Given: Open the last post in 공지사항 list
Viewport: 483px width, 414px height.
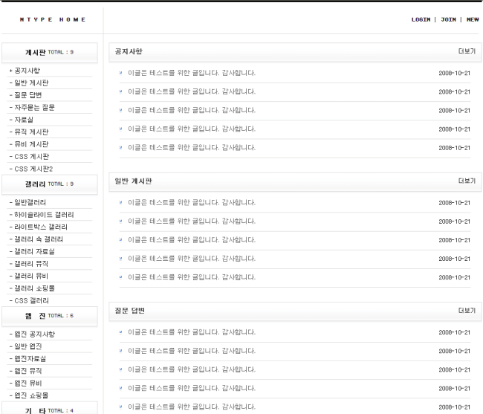Looking at the screenshot, I should click(x=192, y=148).
